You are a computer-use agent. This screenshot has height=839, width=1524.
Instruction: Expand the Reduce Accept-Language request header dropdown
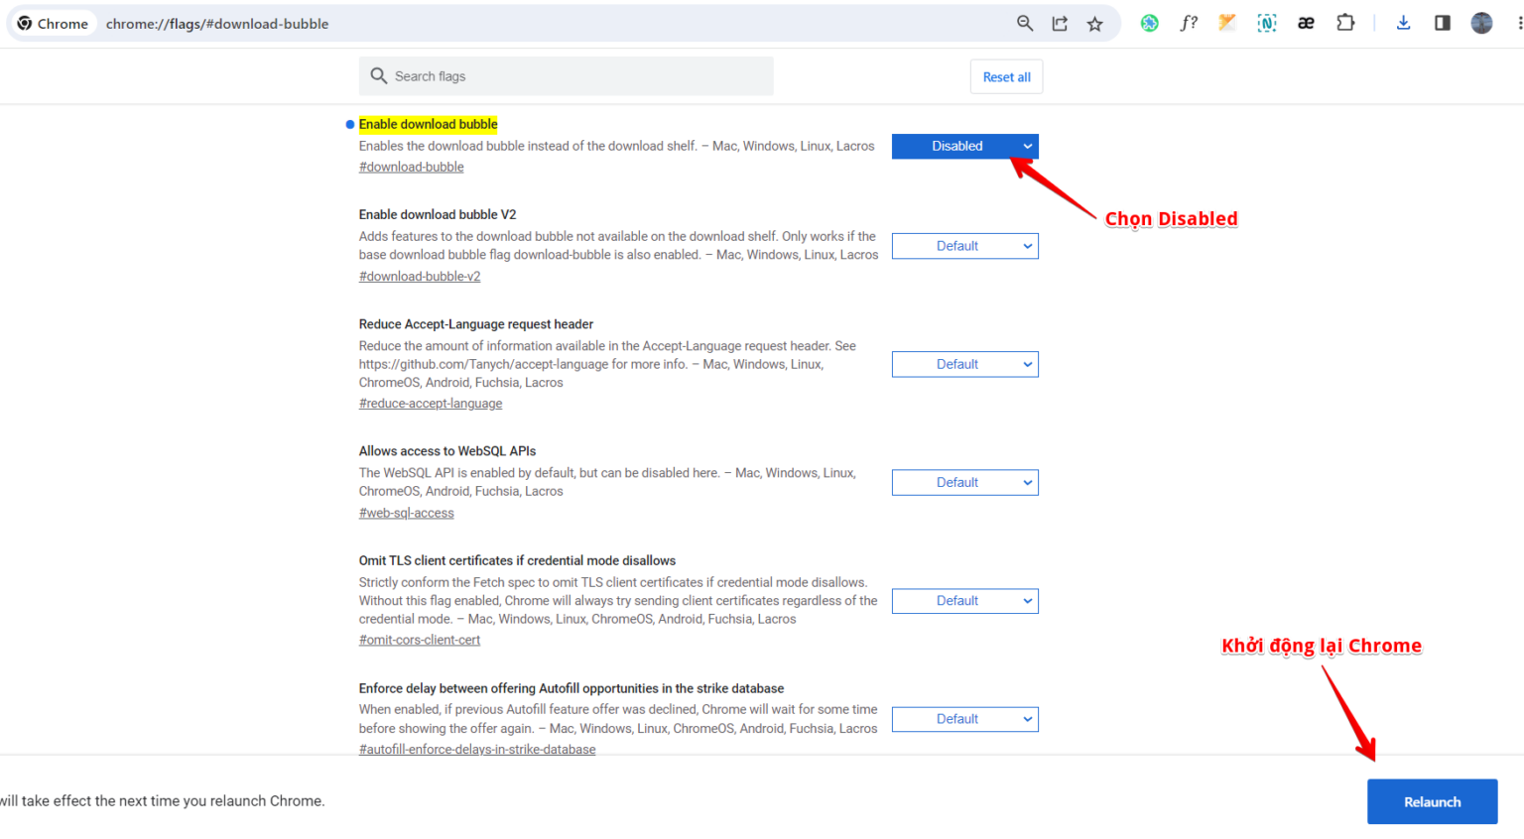point(963,364)
